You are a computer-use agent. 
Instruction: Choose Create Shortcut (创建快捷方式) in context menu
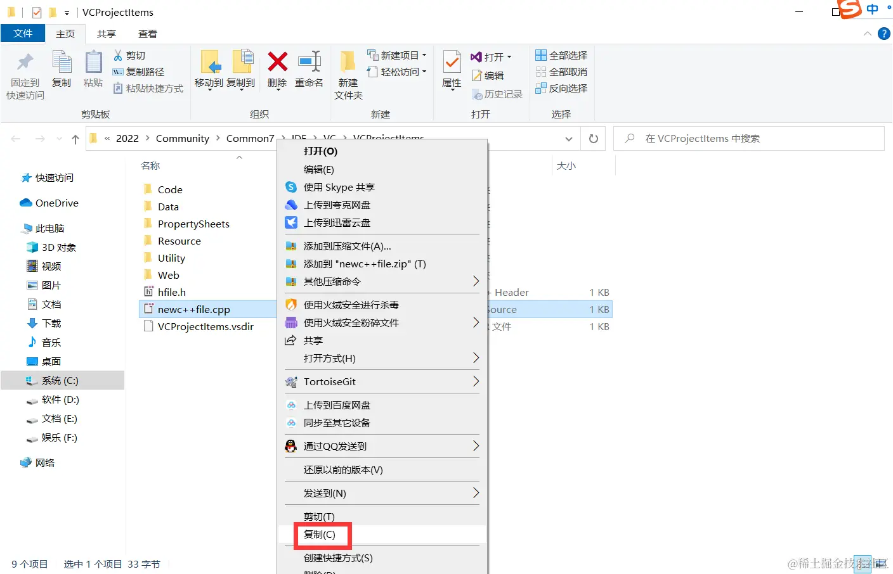coord(382,558)
